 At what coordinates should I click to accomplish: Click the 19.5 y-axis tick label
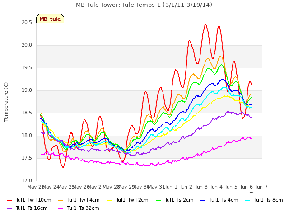coord(27,68)
